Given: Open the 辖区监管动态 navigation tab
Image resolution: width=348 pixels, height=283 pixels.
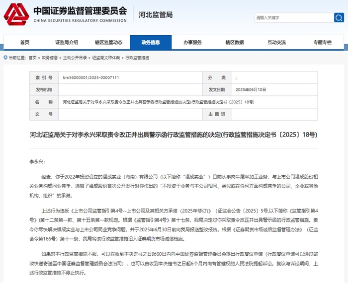Looking at the screenshot, I should point(108,42).
